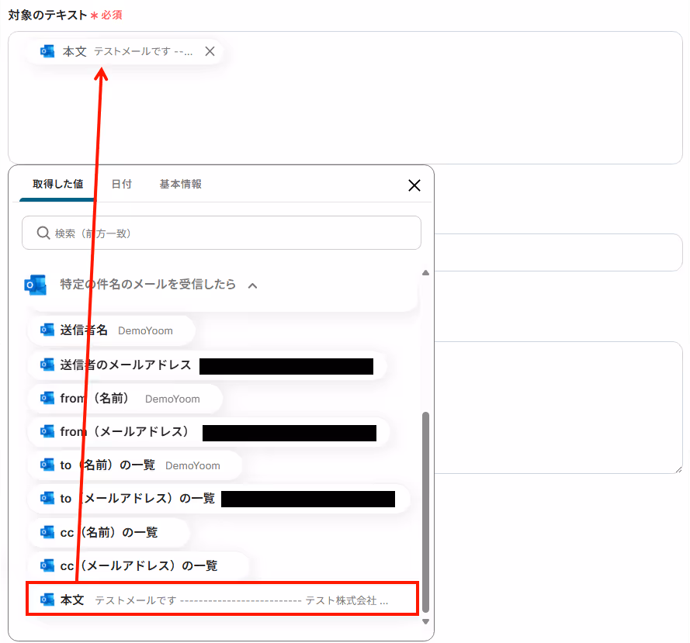Click the list scrollbar thumb

(425, 512)
